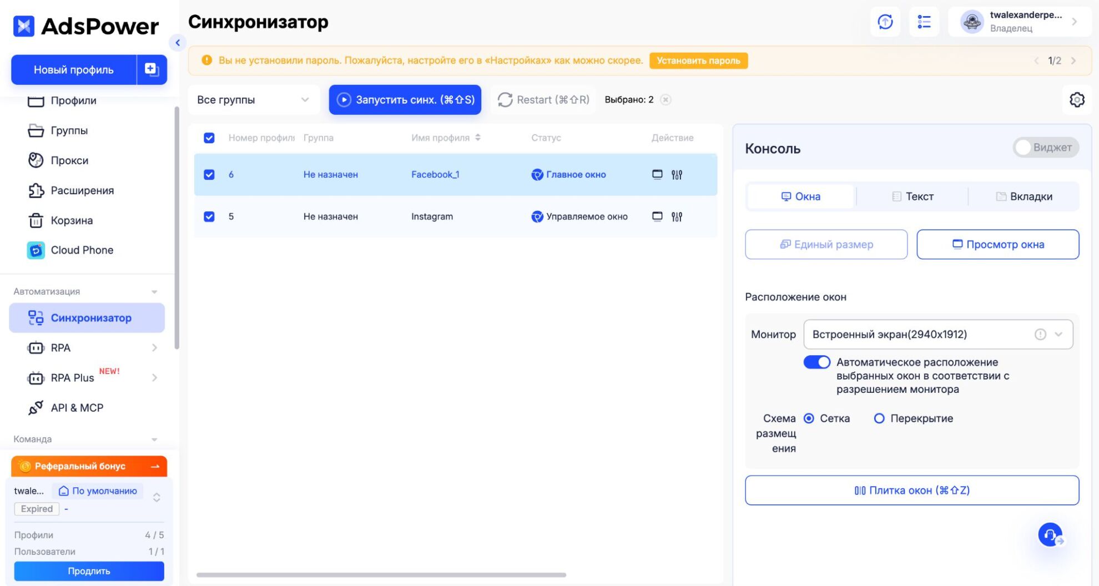1099x586 pixels.
Task: Clear the selected profiles count
Action: click(666, 100)
